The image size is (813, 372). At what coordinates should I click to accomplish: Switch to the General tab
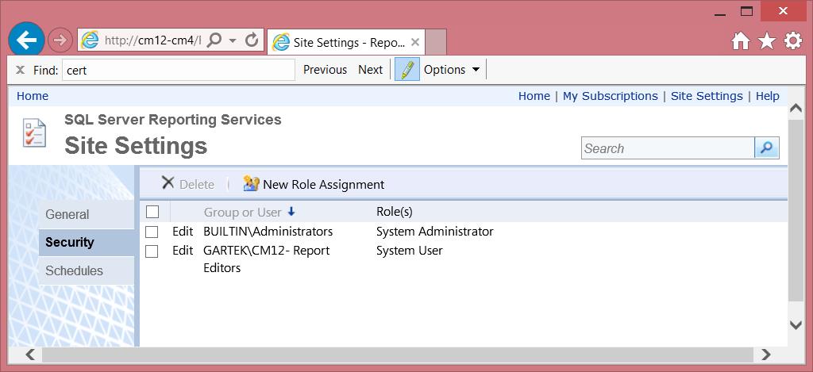87,214
